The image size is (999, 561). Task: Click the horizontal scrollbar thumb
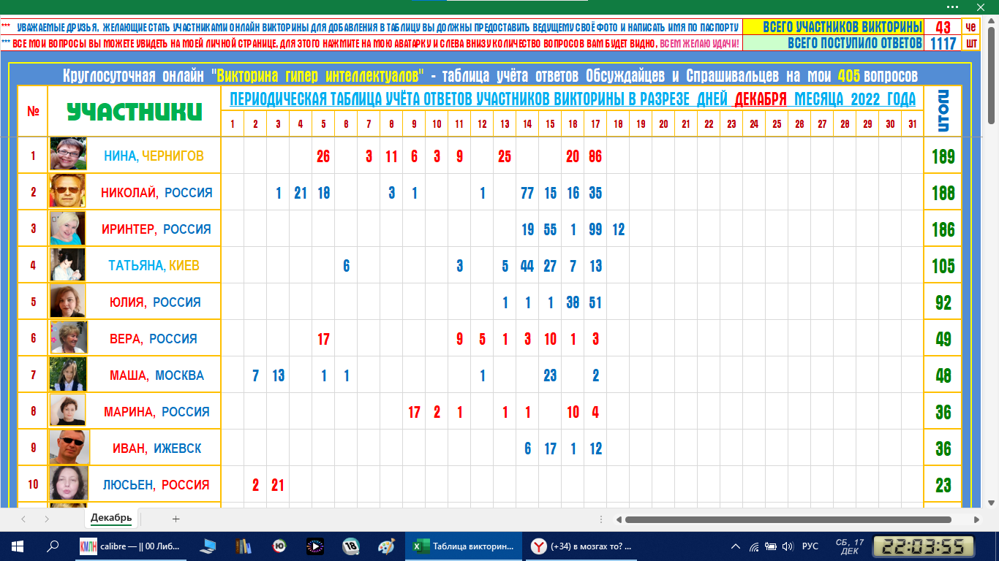(788, 519)
